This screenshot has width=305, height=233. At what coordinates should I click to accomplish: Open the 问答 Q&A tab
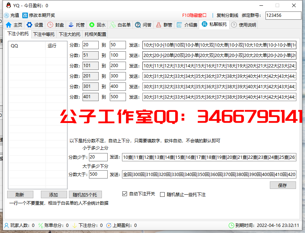click(143, 25)
